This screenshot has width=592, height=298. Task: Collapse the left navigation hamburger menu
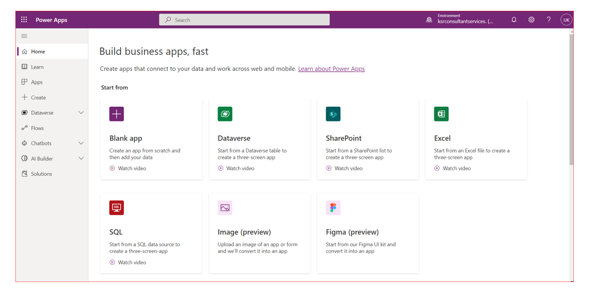pos(24,36)
